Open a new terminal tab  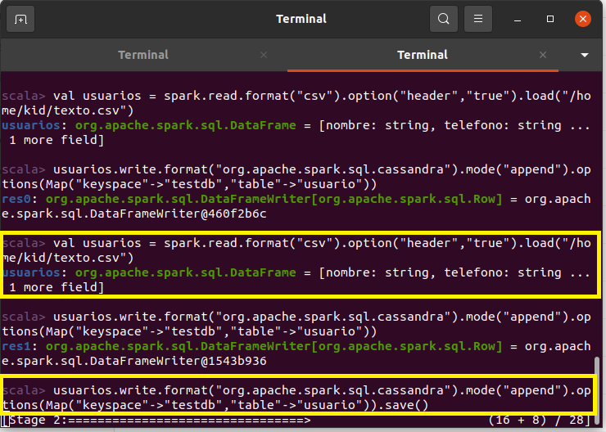(x=20, y=19)
